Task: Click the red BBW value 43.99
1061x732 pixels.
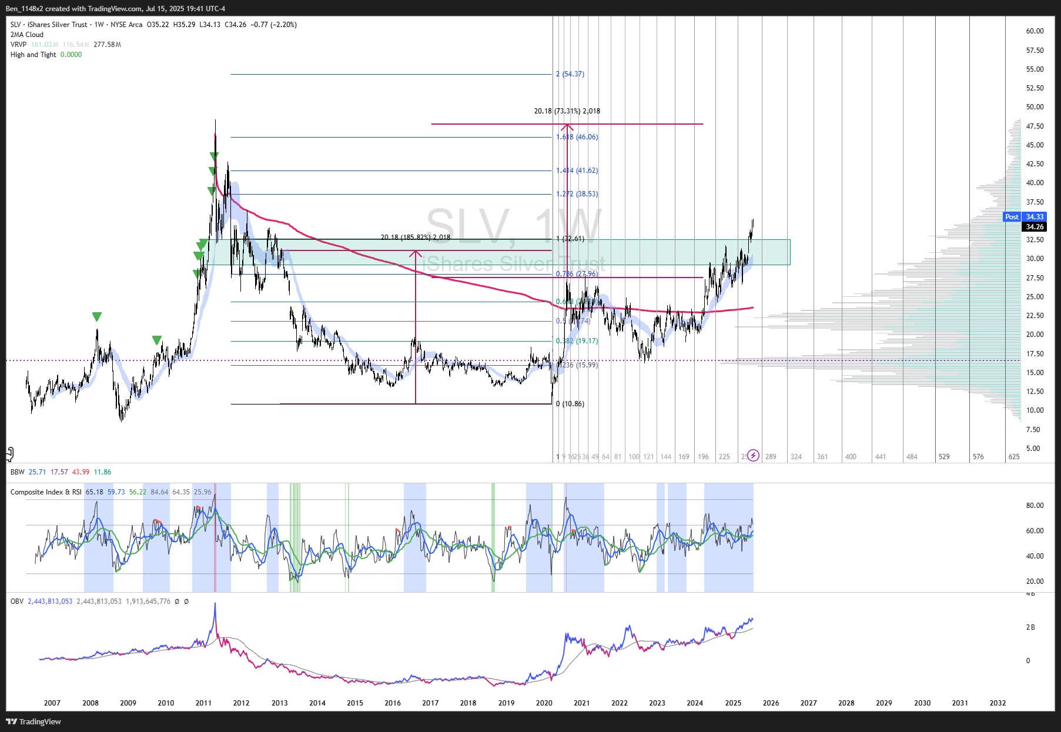Action: (x=81, y=472)
